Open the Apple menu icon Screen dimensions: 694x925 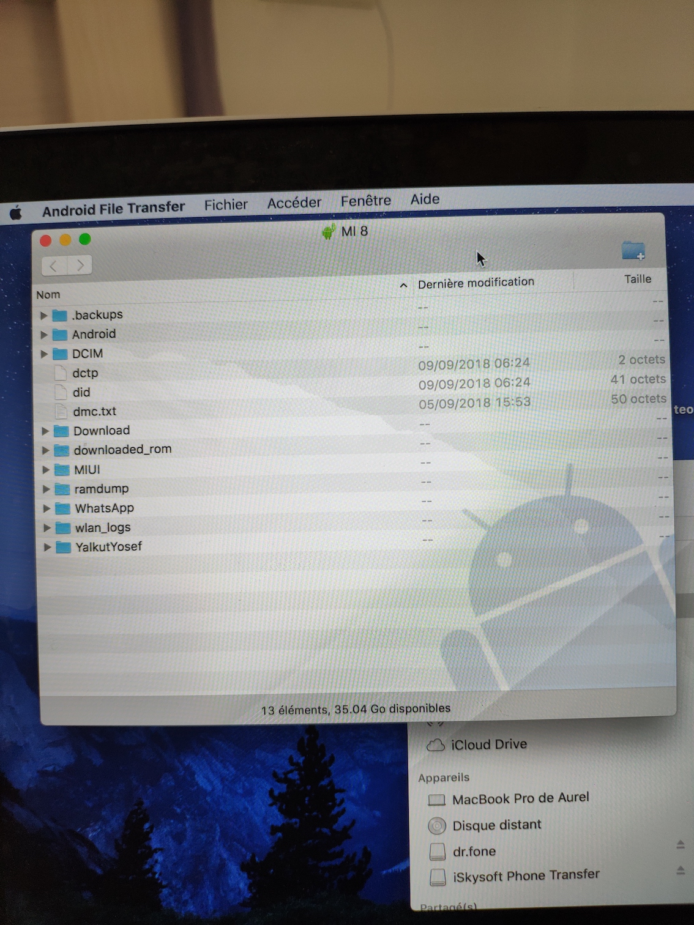click(x=16, y=213)
